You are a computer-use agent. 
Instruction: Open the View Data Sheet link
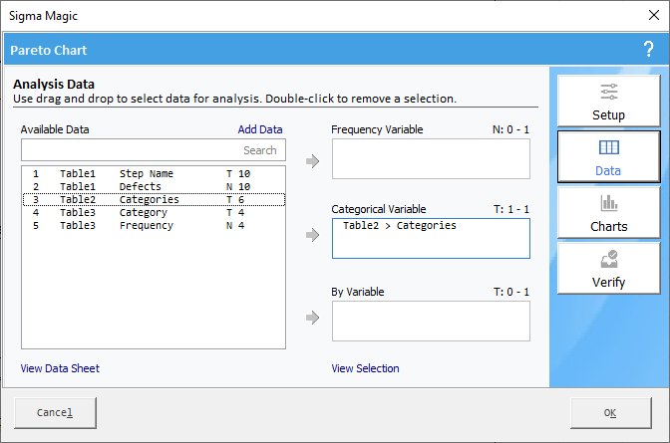(x=60, y=368)
